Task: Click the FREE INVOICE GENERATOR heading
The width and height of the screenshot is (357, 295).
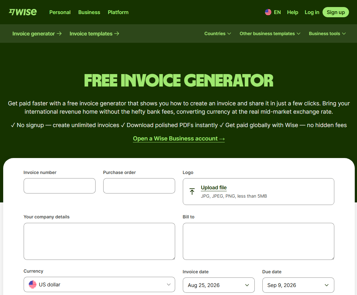Action: pos(179,80)
